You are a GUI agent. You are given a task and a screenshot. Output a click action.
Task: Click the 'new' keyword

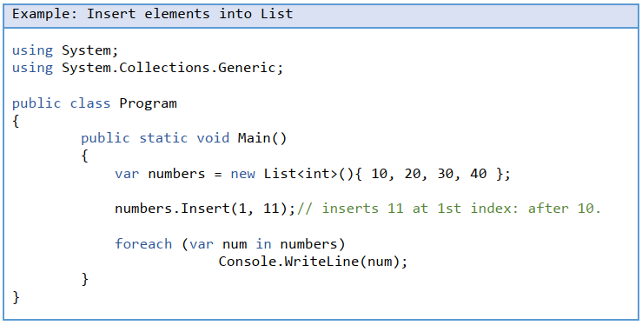click(242, 174)
